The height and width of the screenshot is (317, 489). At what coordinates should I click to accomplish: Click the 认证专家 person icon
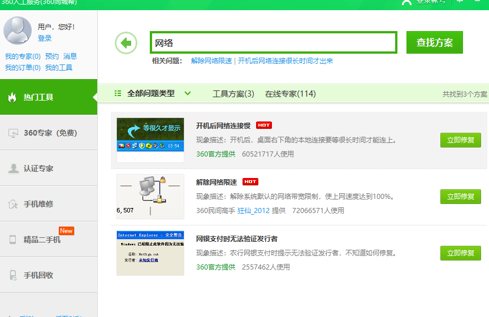[x=13, y=168]
